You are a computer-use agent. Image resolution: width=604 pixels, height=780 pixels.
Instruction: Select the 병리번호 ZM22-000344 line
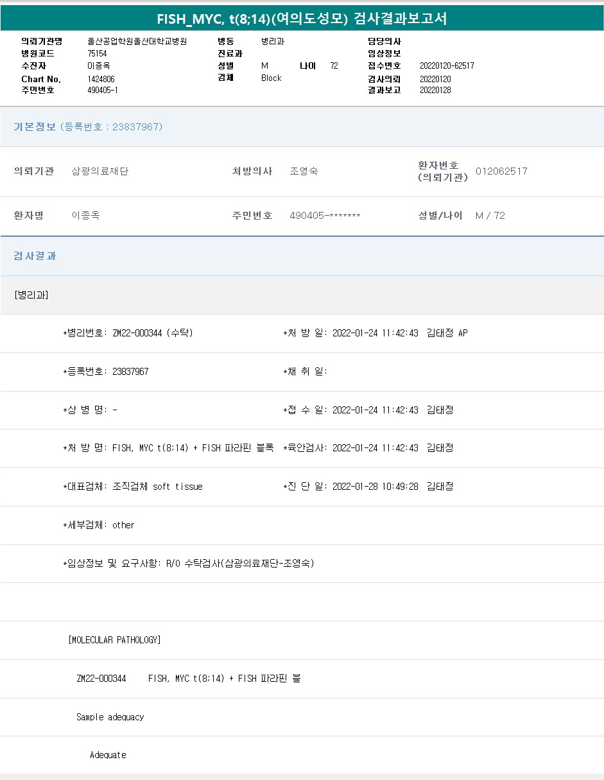[x=128, y=333]
